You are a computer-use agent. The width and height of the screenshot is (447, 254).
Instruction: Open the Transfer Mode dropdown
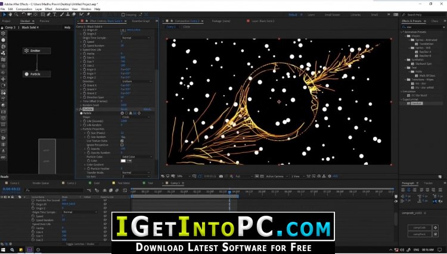136,173
